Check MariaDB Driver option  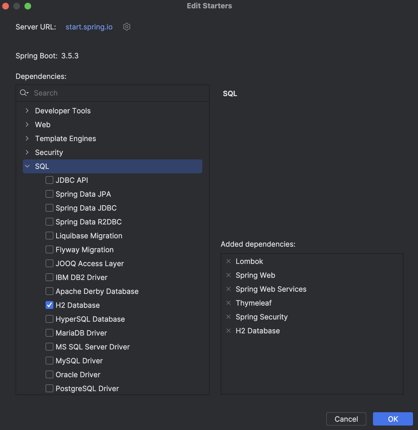point(49,333)
